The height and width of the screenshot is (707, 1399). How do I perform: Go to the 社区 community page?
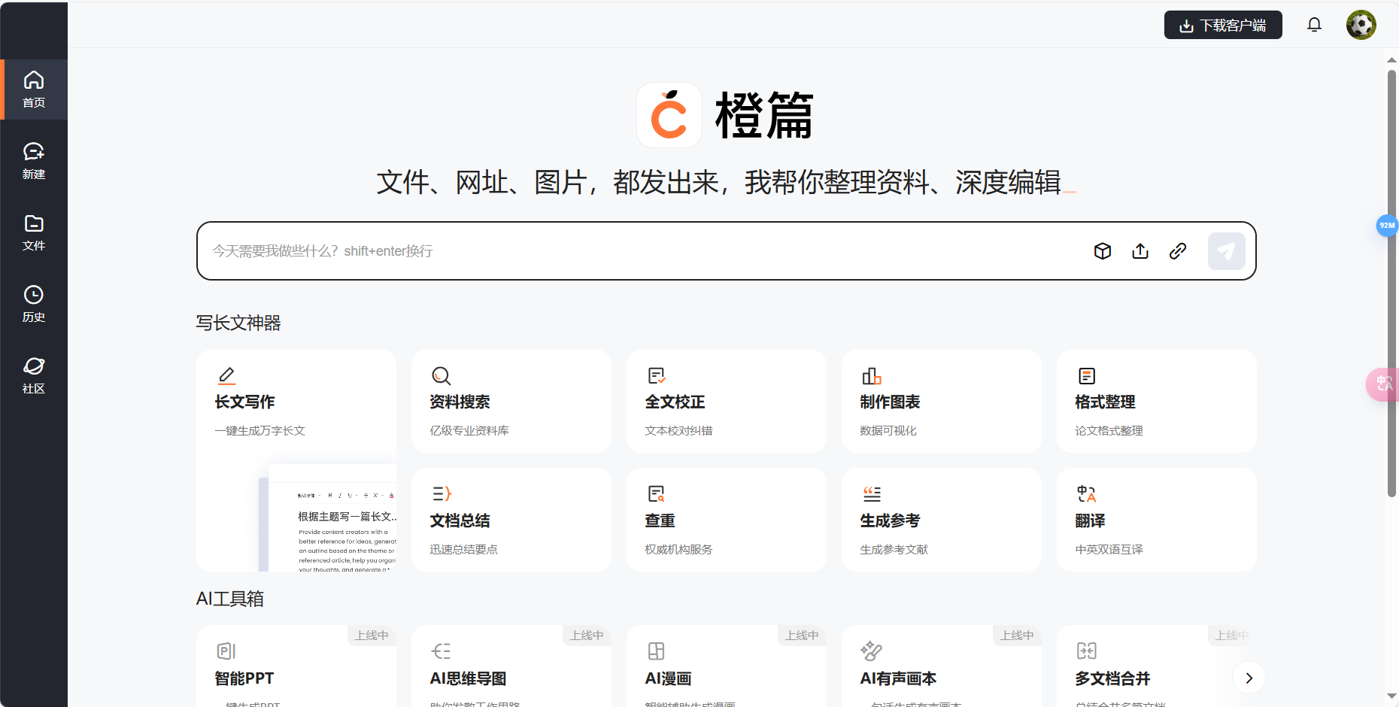33,374
